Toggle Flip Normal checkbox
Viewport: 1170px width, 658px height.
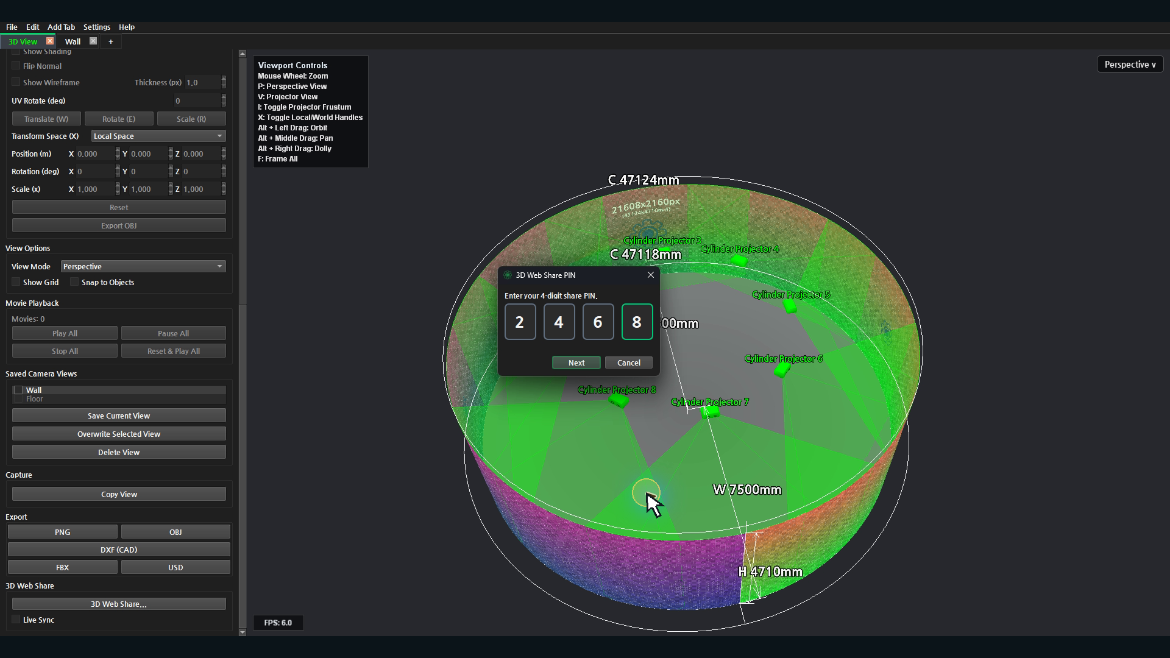point(16,66)
